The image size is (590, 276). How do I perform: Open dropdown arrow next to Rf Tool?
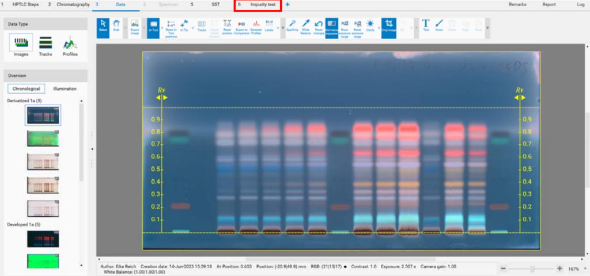[162, 28]
